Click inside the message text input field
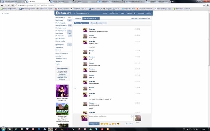Screen dimensions: 210x131 [x=111, y=118]
